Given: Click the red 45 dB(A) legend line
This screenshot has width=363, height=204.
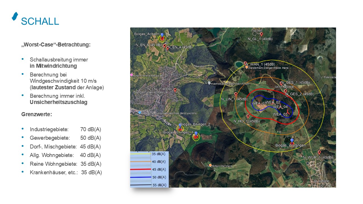Looking at the screenshot, I should 141,170.
